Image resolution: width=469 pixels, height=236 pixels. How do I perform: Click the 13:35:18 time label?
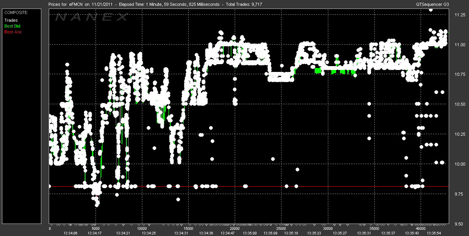click(292, 233)
